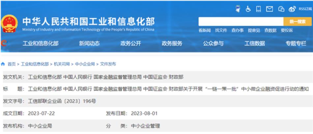Open the 工业和信息化部 navigation menu
The height and width of the screenshot is (134, 313).
(x=41, y=43)
